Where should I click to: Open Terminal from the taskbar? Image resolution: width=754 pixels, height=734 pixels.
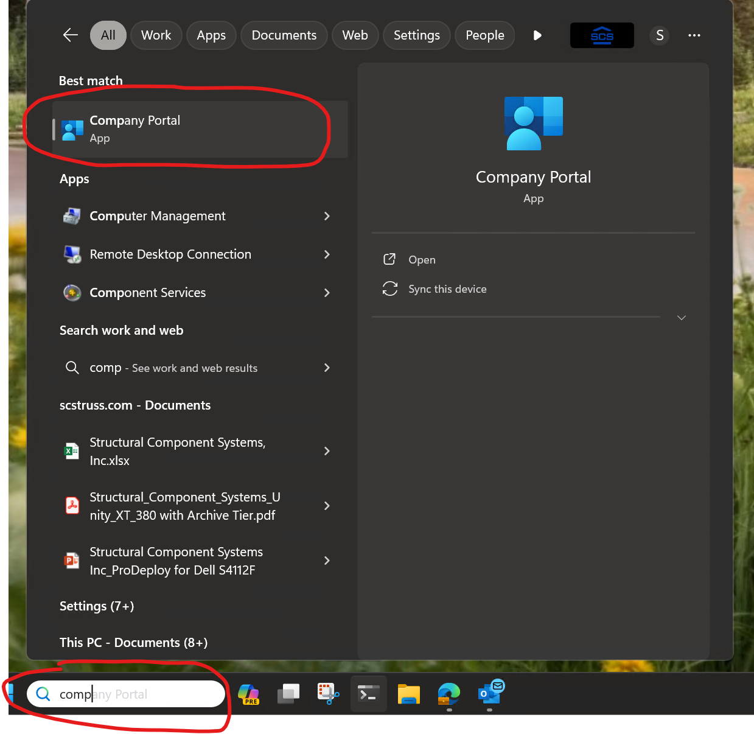[369, 694]
